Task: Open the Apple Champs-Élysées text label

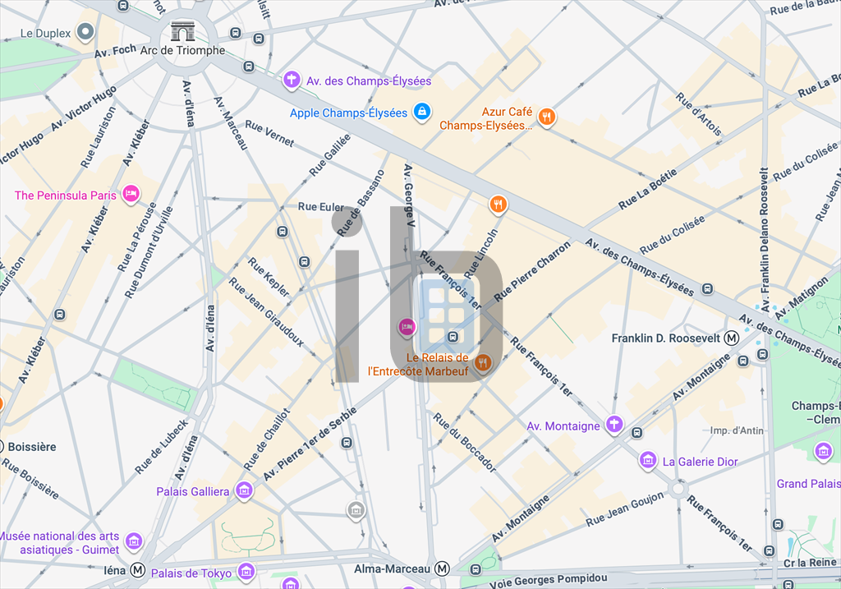Action: point(348,113)
